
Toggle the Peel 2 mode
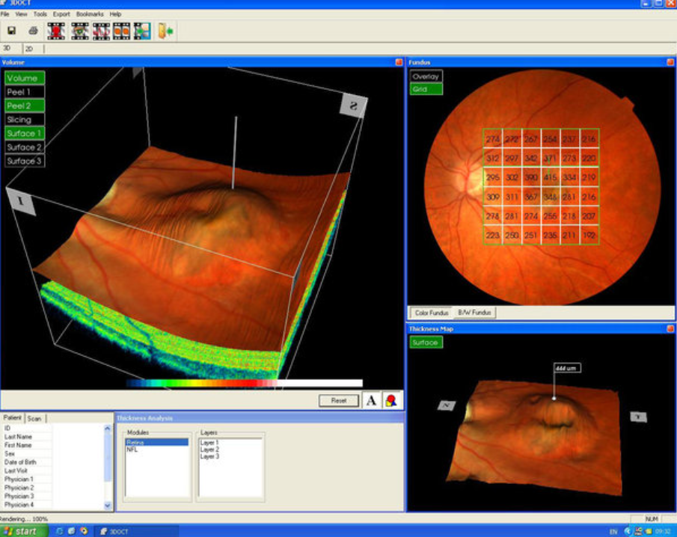25,105
